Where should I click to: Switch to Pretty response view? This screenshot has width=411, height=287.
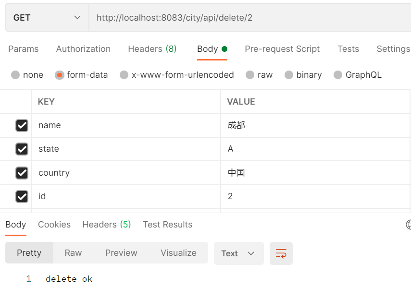point(29,253)
